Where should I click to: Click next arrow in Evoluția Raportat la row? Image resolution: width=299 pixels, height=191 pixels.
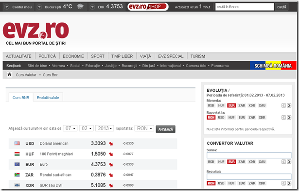[x=289, y=118]
